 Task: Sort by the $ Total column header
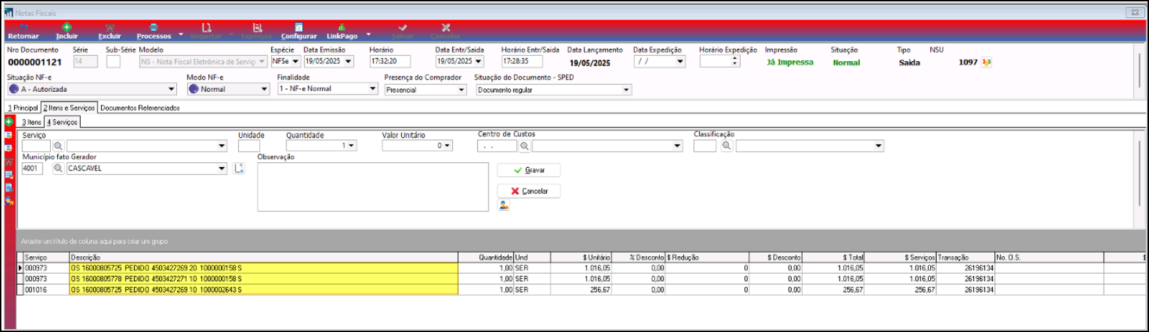tap(833, 258)
